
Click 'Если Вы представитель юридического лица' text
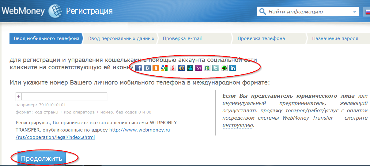pyautogui.click(x=289, y=96)
